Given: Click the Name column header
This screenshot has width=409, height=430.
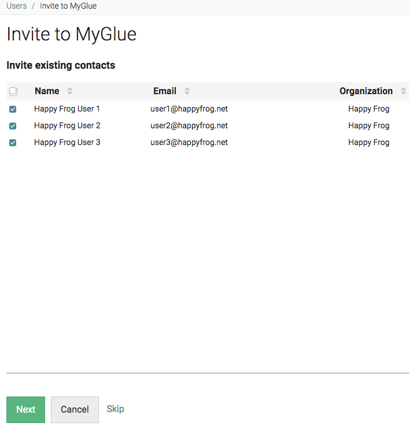Looking at the screenshot, I should coord(47,91).
